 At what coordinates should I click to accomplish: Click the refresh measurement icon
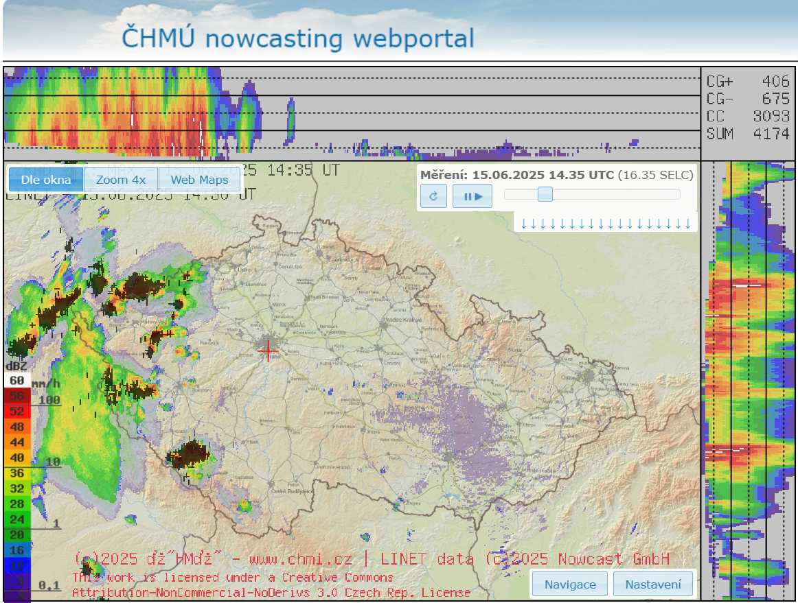pyautogui.click(x=433, y=196)
